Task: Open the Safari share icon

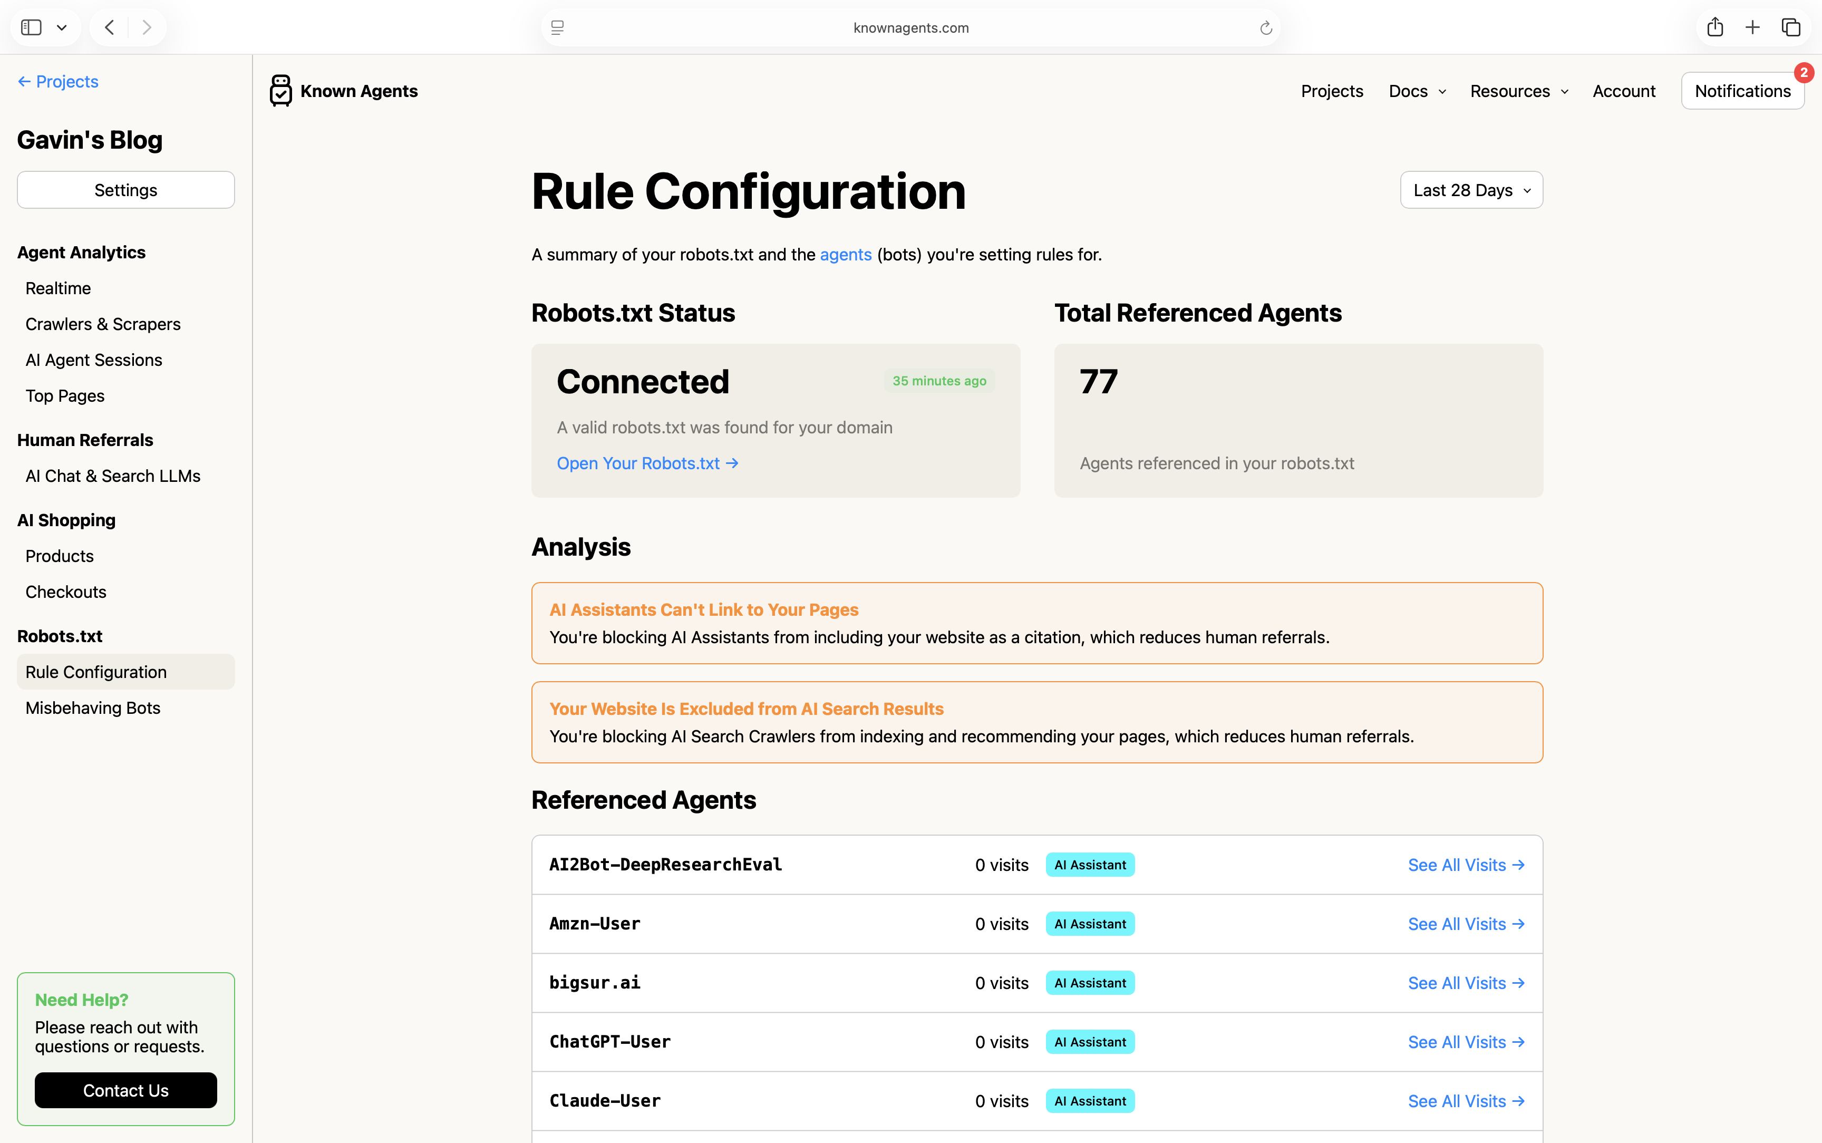Action: tap(1714, 28)
